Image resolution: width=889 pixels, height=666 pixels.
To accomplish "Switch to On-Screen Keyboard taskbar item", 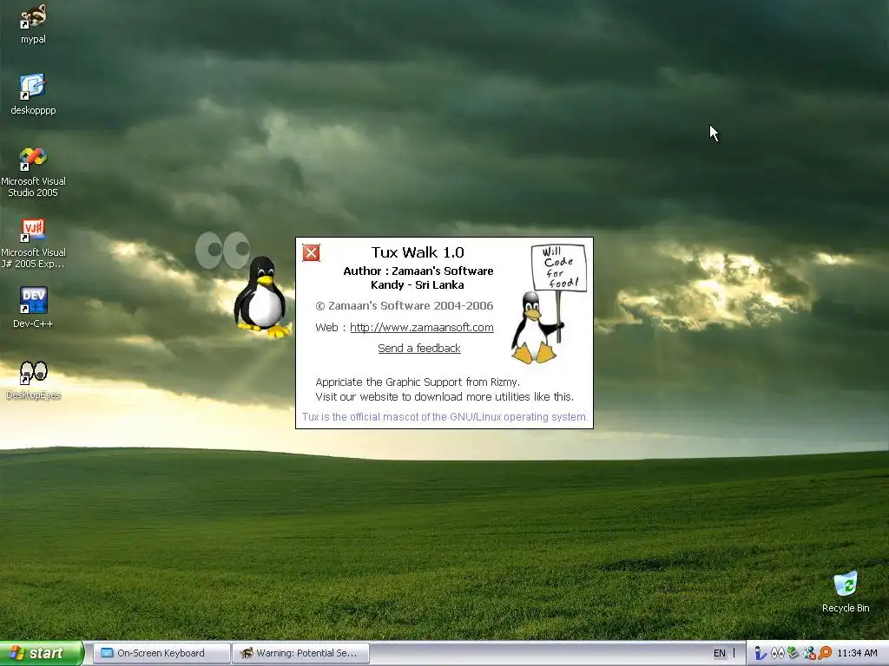I will 161,653.
